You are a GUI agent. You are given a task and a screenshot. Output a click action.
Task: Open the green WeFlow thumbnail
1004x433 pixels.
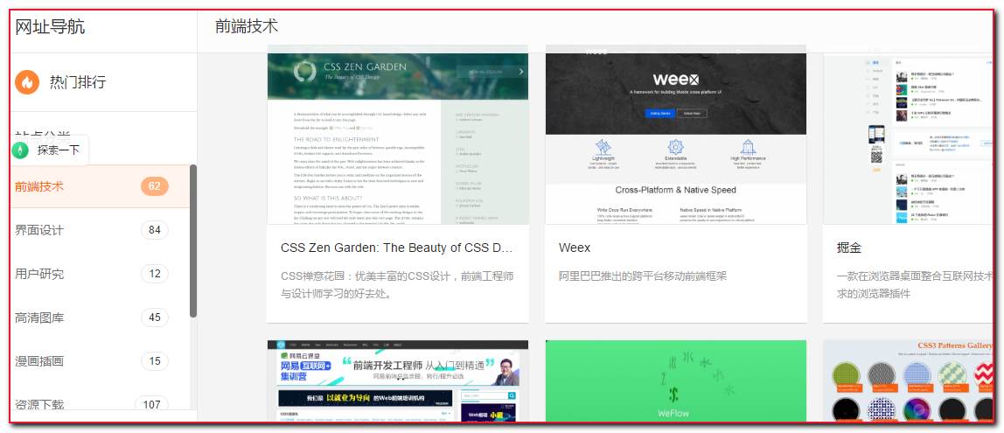[675, 381]
